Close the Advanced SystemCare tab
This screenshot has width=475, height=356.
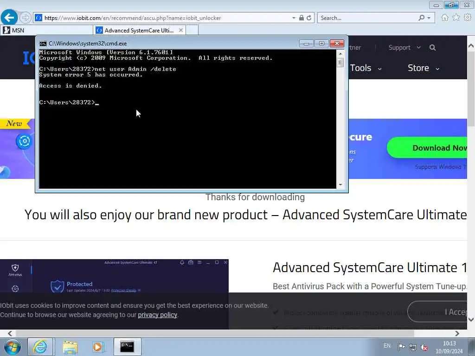tap(181, 30)
